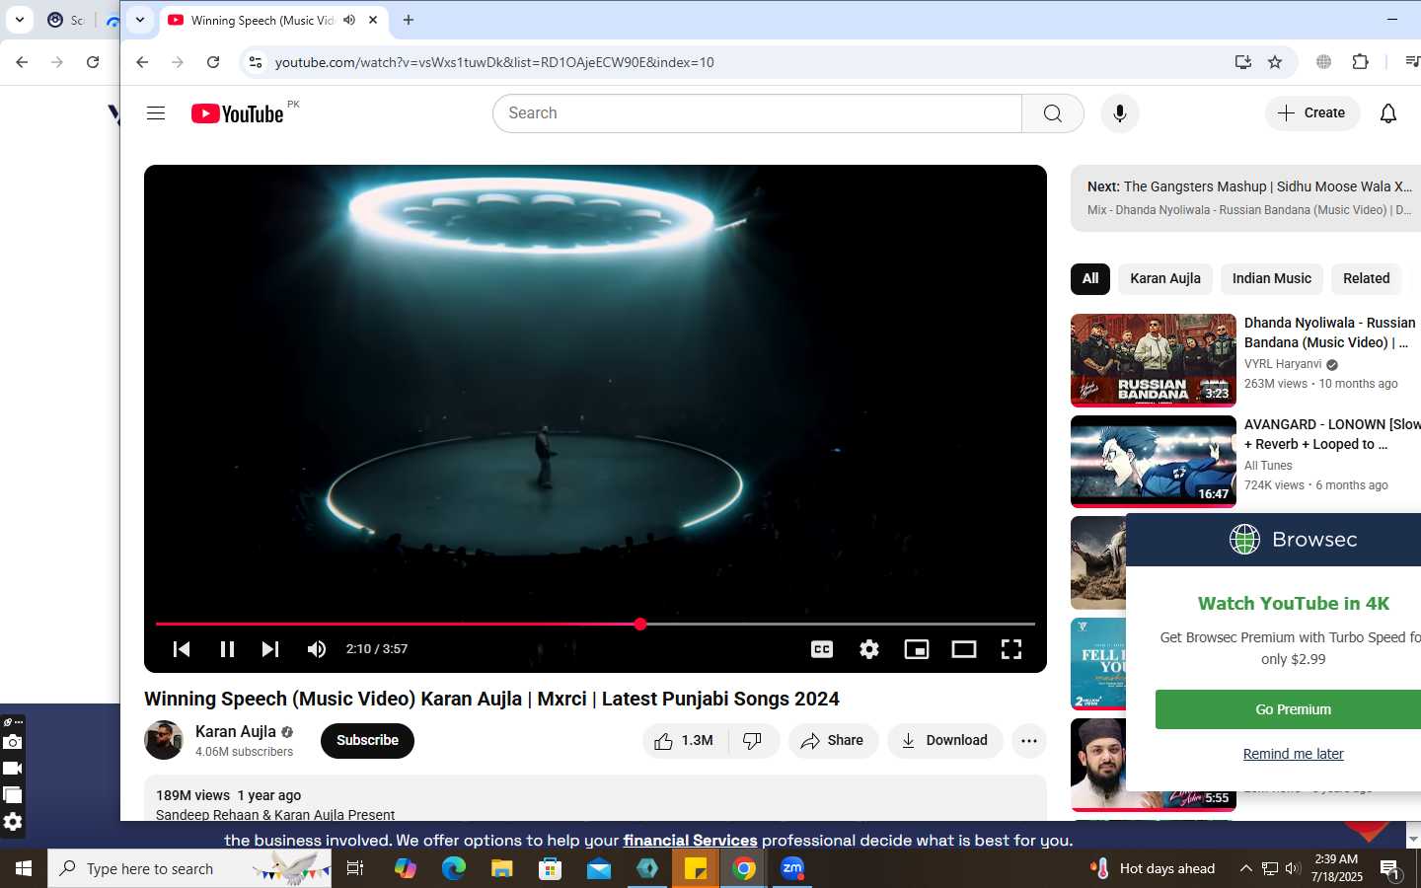
Task: Select the Indian Music filter chip
Action: 1272,279
